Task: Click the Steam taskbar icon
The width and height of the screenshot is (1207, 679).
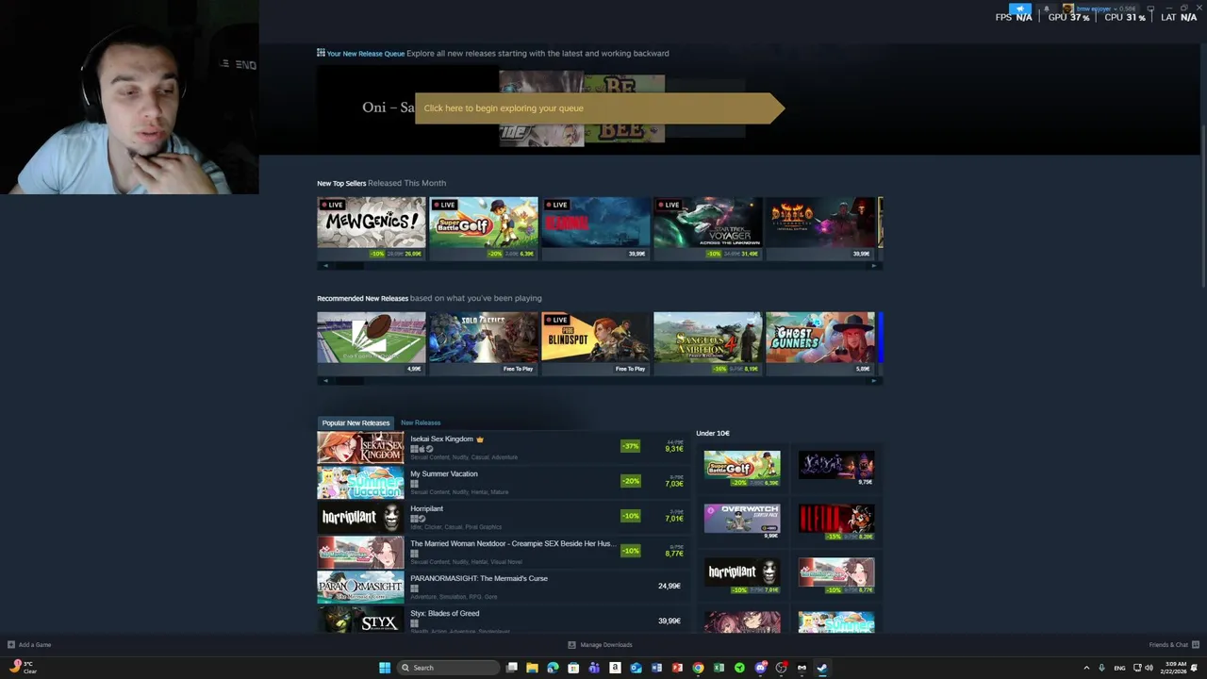Action: (x=822, y=668)
